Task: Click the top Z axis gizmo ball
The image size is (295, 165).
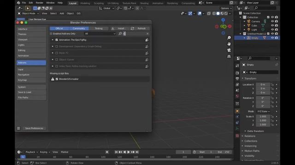Action: click(223, 20)
